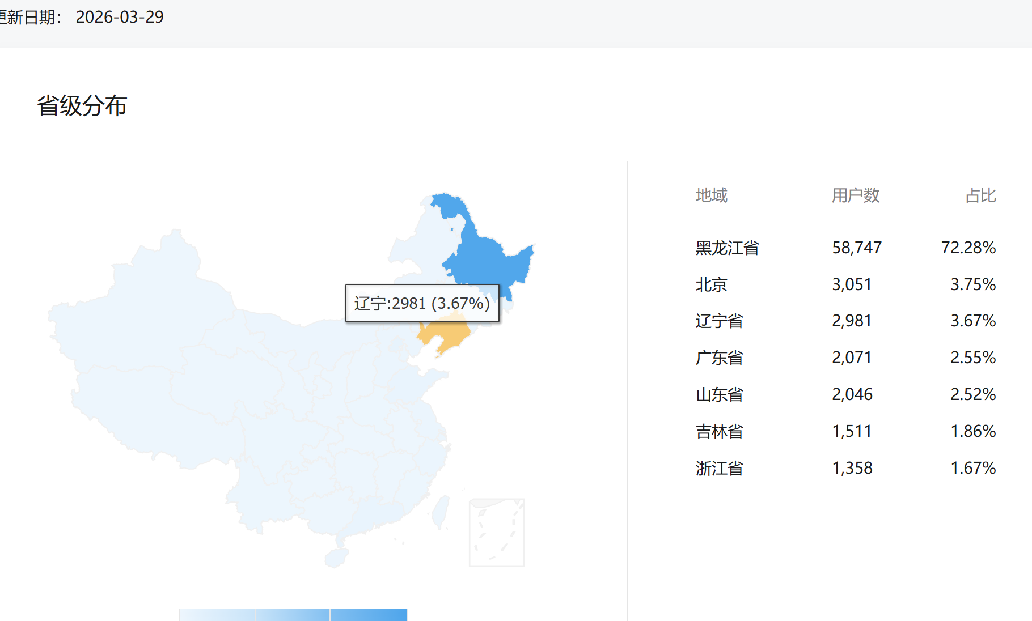Select the 辽宁省 row label
Viewport: 1032px width, 621px height.
[720, 321]
